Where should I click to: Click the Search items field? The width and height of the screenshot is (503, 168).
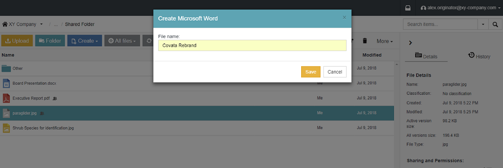[x=440, y=24]
